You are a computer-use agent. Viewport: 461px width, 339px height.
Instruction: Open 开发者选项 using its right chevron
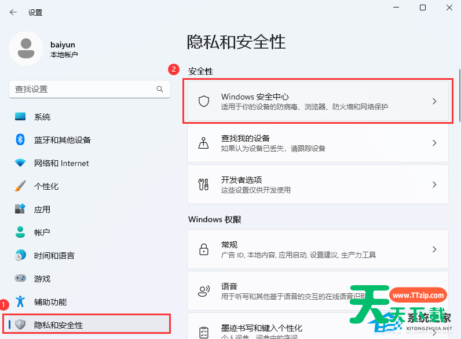pos(434,185)
